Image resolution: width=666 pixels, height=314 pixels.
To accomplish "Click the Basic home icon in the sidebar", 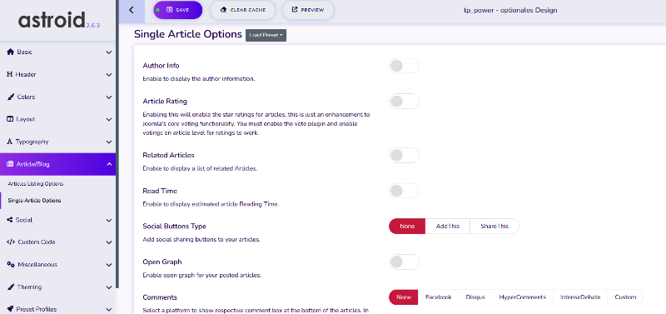I will pyautogui.click(x=11, y=52).
